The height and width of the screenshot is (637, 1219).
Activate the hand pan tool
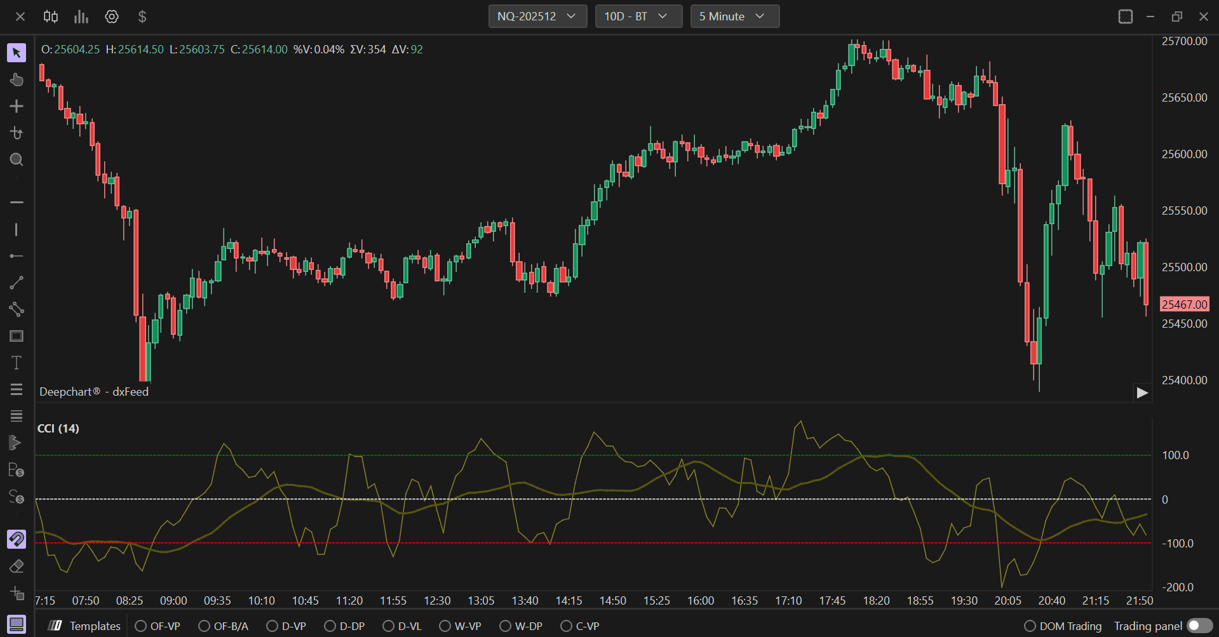[17, 79]
